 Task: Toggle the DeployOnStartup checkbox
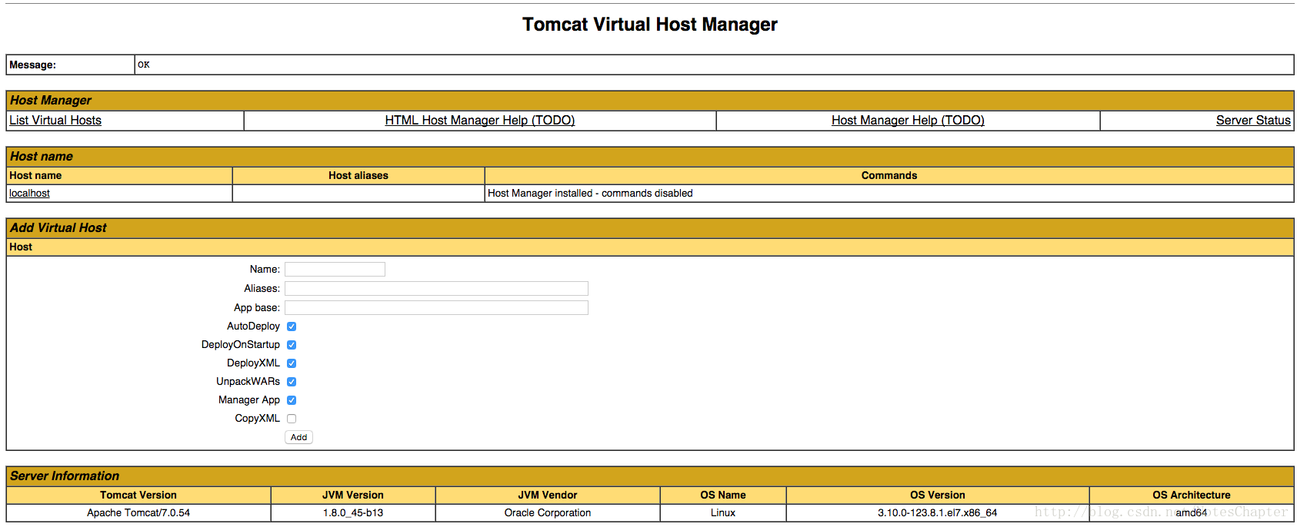tap(292, 345)
